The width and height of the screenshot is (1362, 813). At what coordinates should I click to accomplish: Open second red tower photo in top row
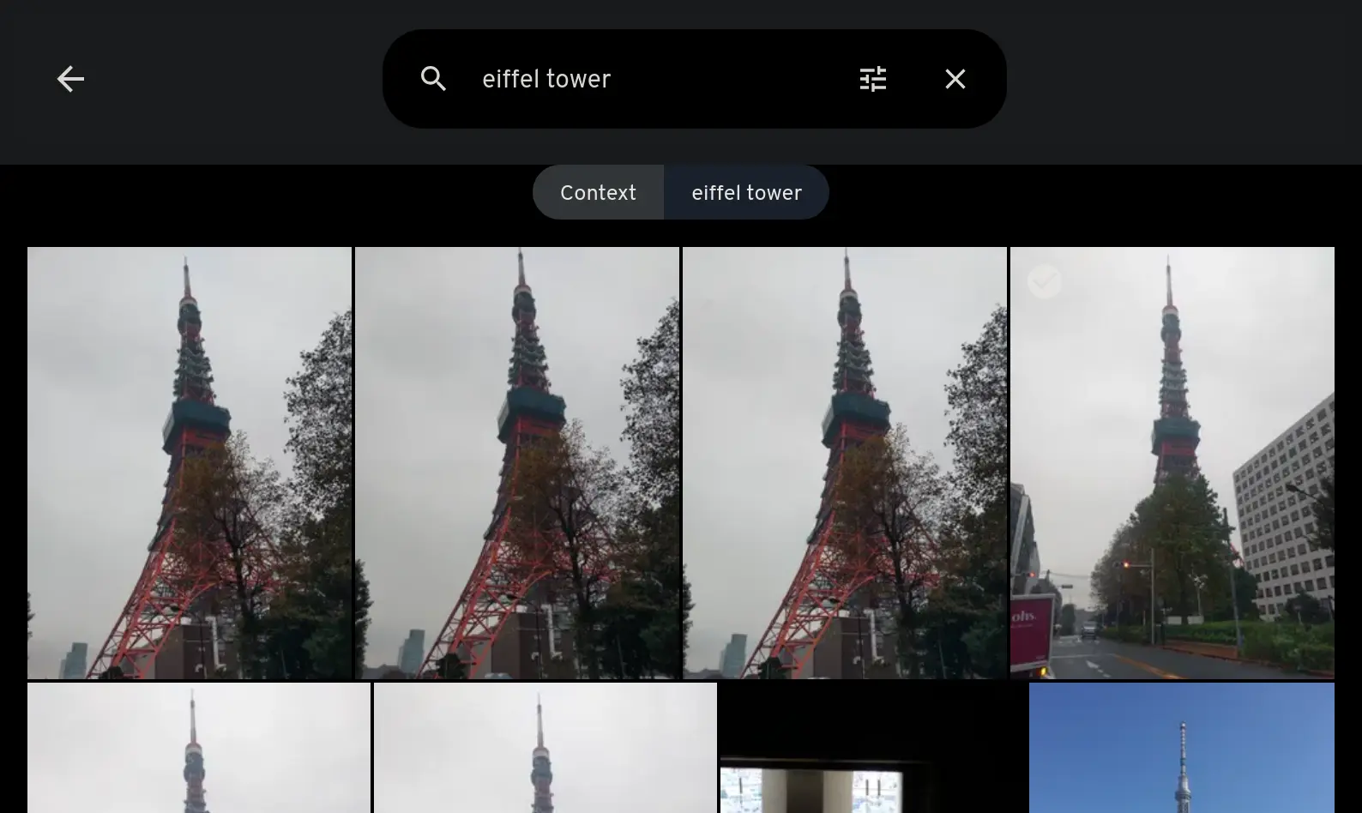coord(517,463)
